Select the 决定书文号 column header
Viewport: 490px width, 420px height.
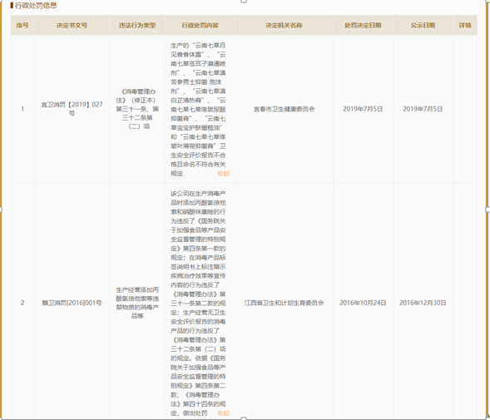pyautogui.click(x=72, y=25)
